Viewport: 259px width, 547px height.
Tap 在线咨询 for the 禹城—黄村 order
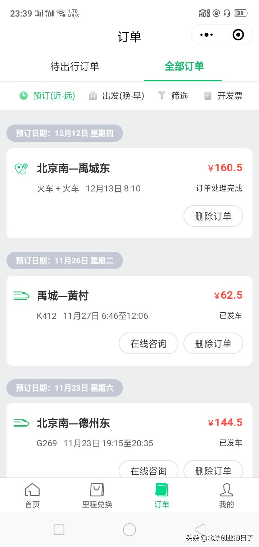click(x=148, y=344)
